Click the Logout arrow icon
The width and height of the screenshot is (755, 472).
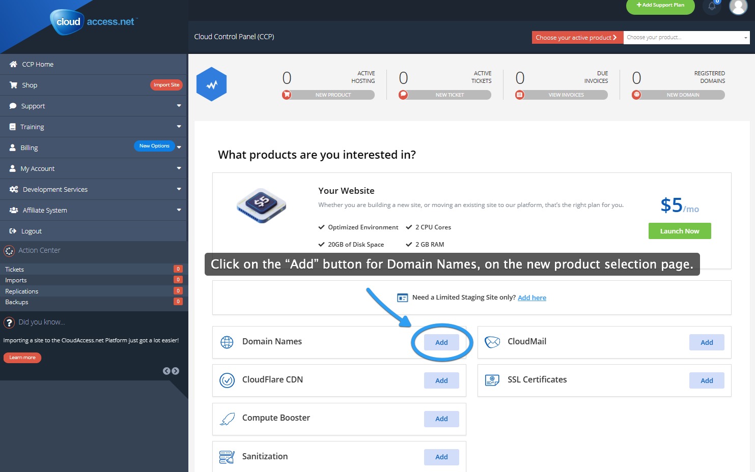click(13, 231)
